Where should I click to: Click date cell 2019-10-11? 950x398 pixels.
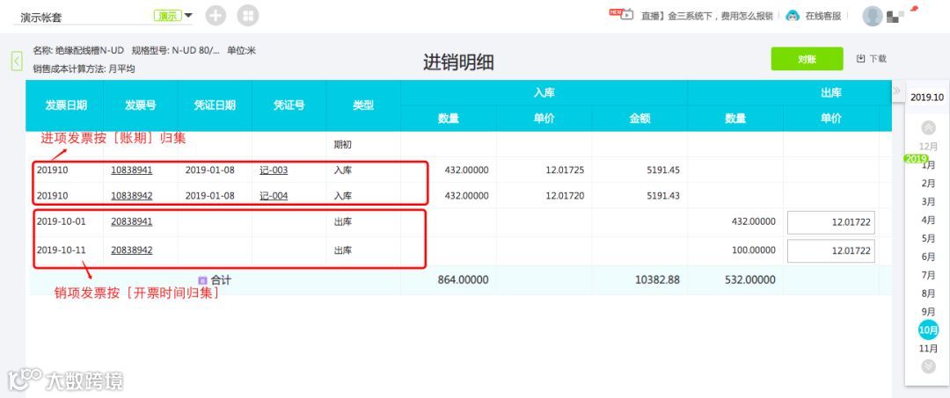pos(62,250)
